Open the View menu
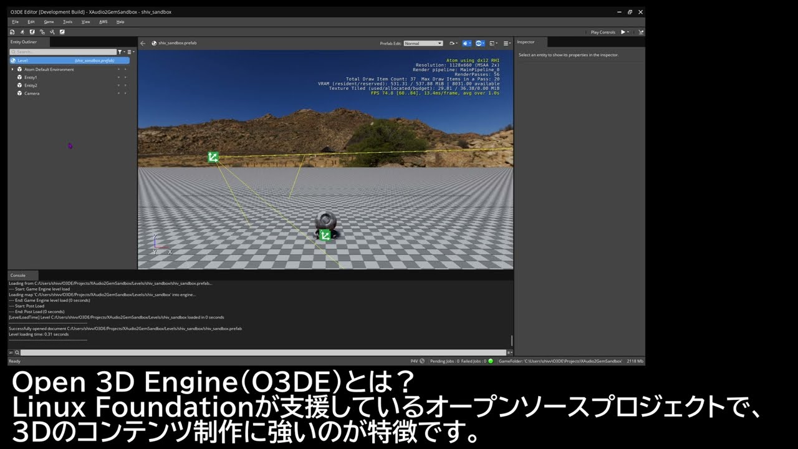The image size is (798, 449). coord(86,22)
